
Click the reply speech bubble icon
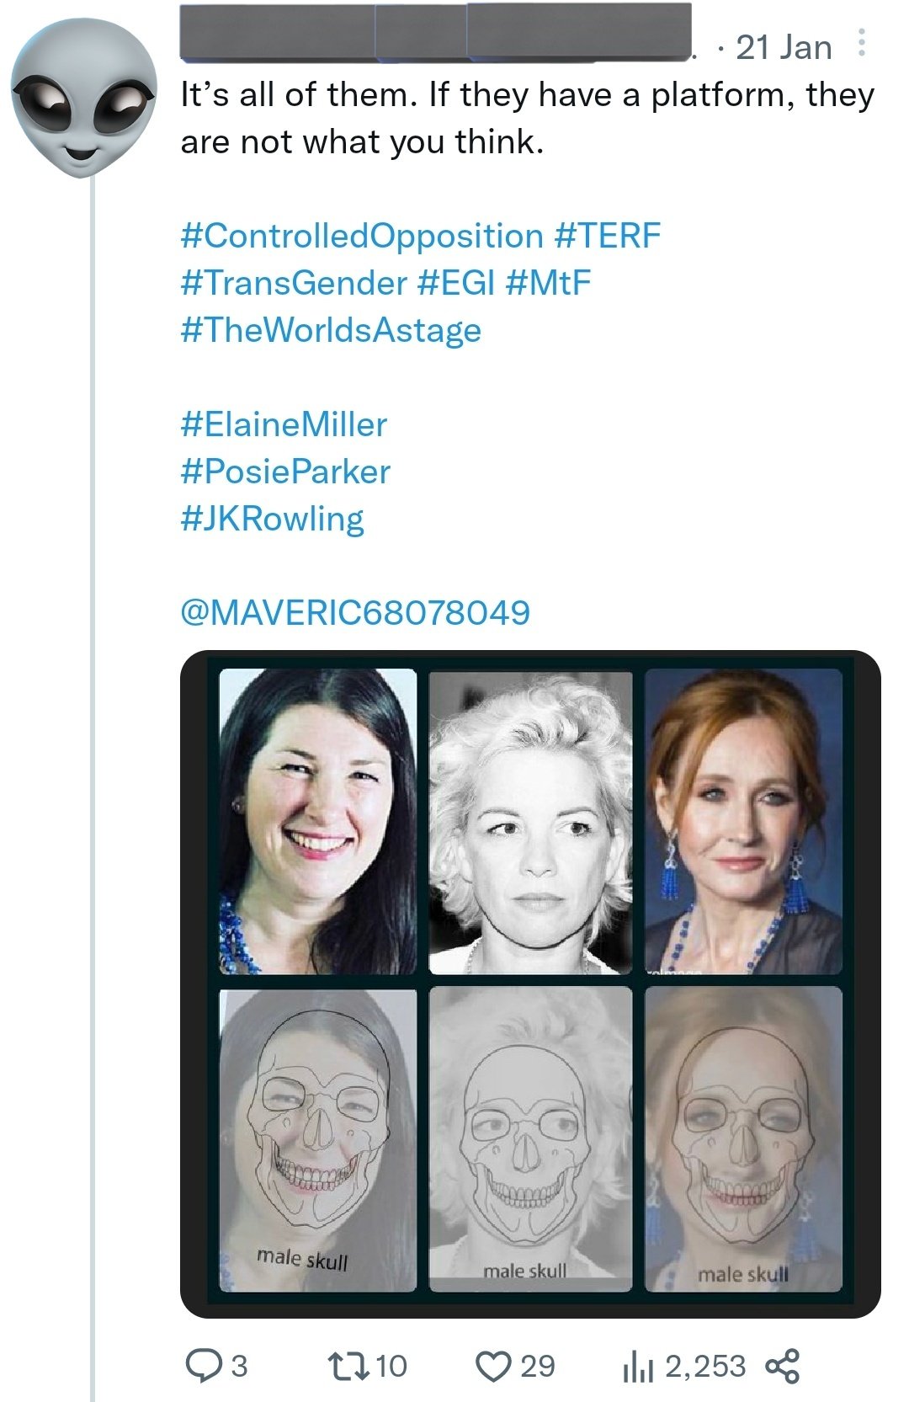(x=203, y=1366)
